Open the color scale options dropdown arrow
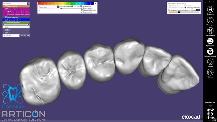This screenshot has width=217, height=122. tap(96, 3)
